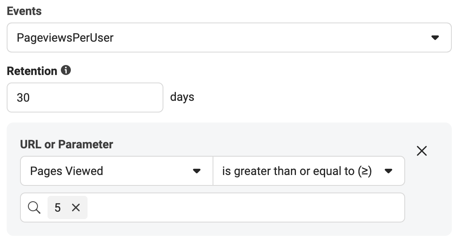Open the Pages Viewed parameter dropdown
Viewport: 461px width, 245px height.
click(x=117, y=171)
